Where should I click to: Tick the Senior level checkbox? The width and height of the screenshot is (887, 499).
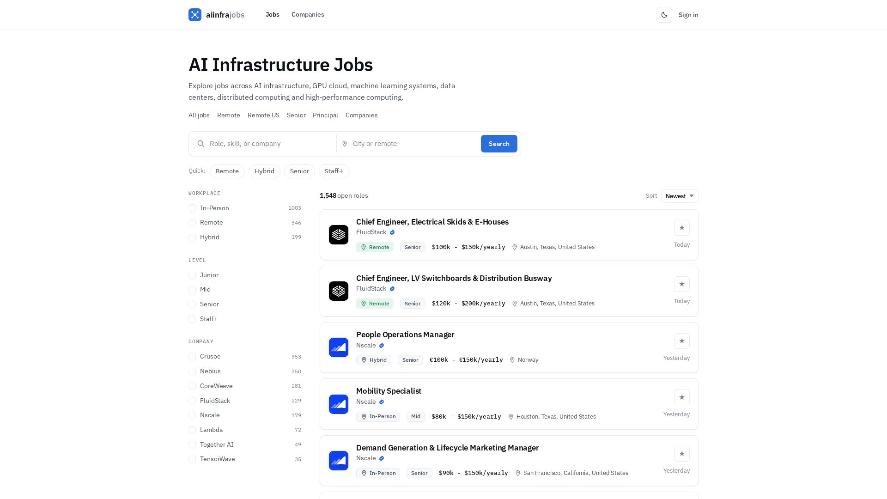point(192,304)
